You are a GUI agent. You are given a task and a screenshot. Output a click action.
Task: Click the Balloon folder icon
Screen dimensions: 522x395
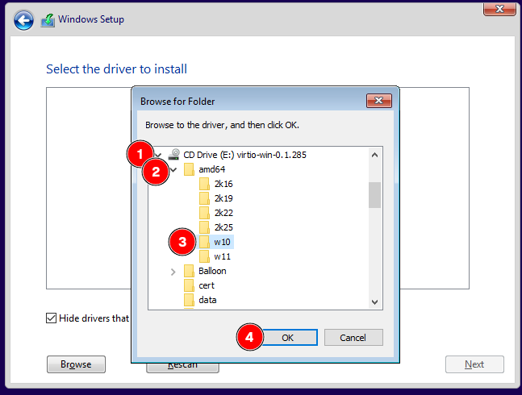point(189,271)
